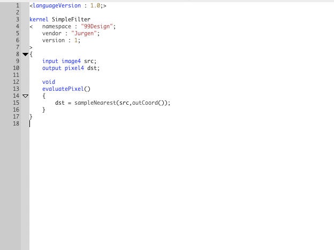Click the 'evaluatePixel' function name

(63, 89)
